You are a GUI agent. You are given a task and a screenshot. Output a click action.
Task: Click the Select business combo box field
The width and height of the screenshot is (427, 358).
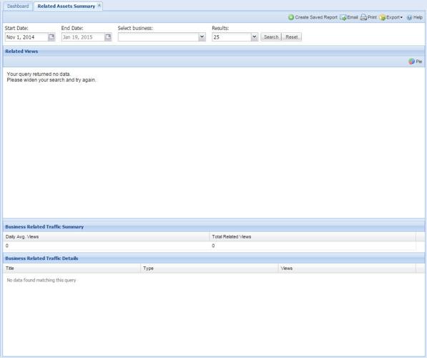coord(158,37)
